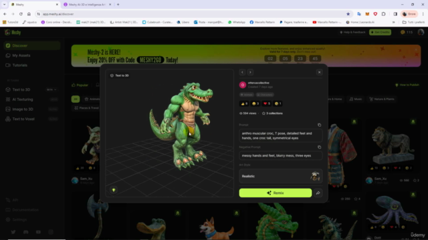
Task: Add a thumbs-up reaction on the croc model
Action: click(x=244, y=103)
